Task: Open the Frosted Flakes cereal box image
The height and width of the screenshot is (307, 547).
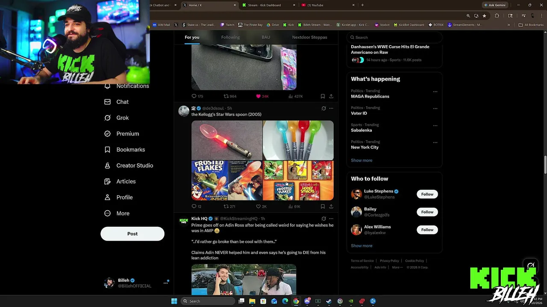Action: 227,181
